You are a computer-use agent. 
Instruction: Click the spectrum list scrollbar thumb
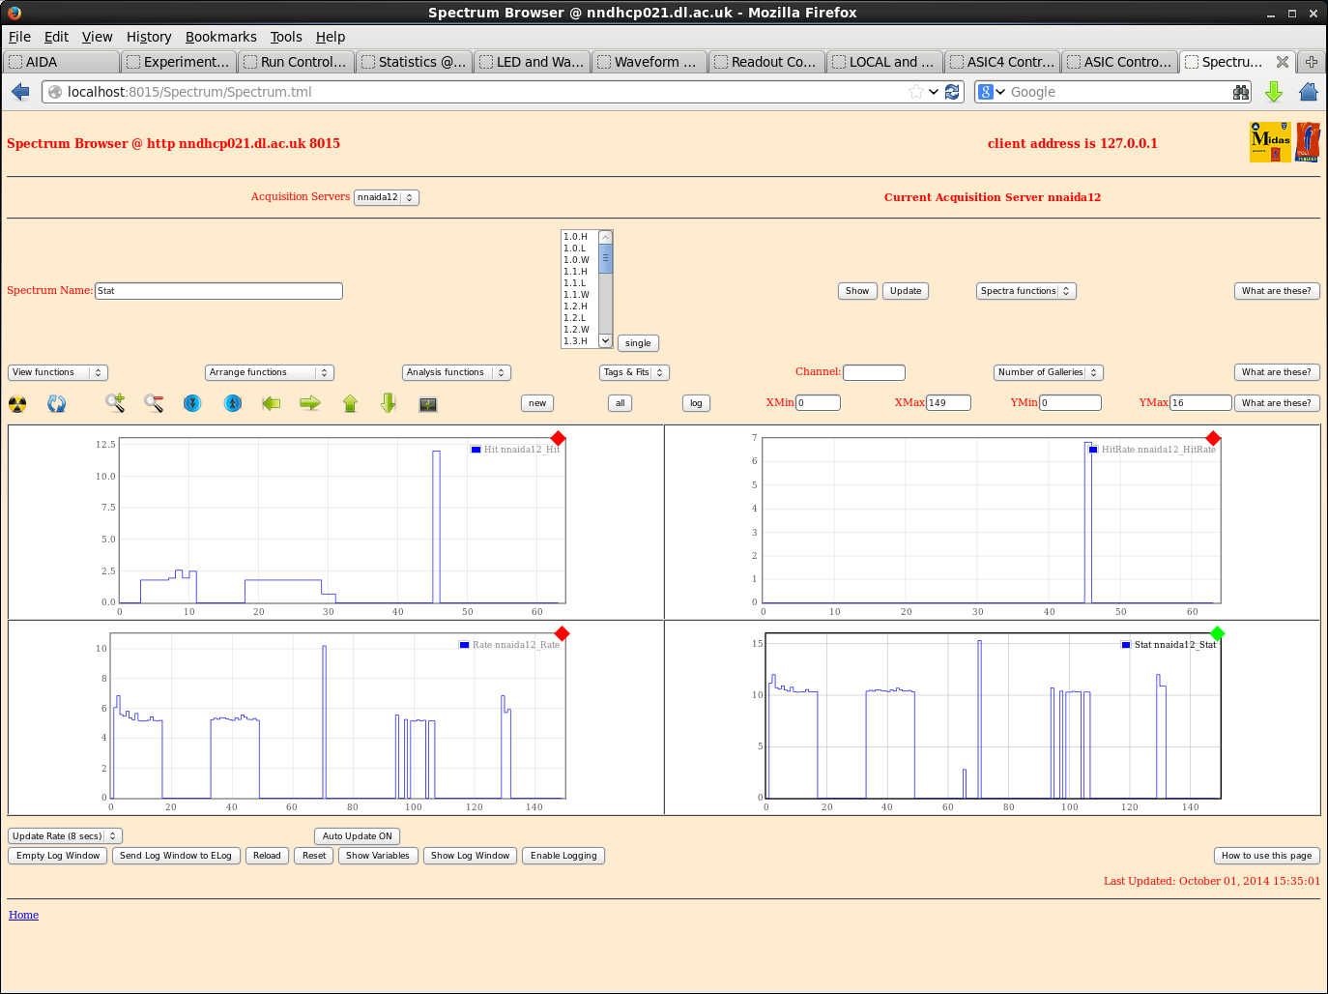click(x=606, y=259)
